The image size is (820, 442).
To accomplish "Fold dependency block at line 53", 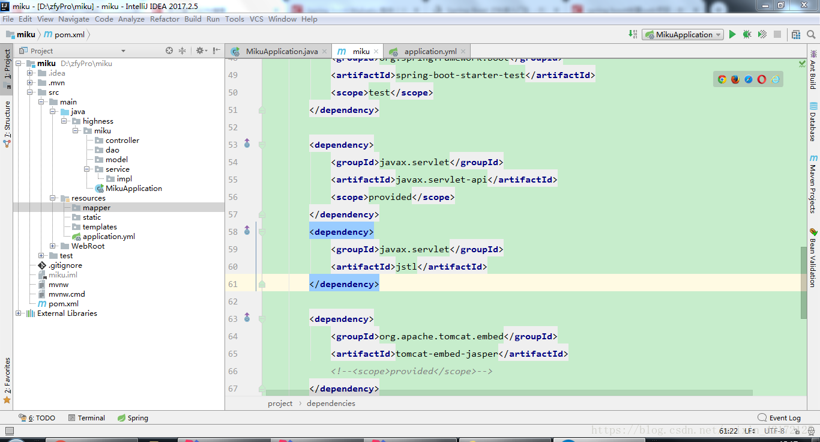I will pyautogui.click(x=262, y=144).
